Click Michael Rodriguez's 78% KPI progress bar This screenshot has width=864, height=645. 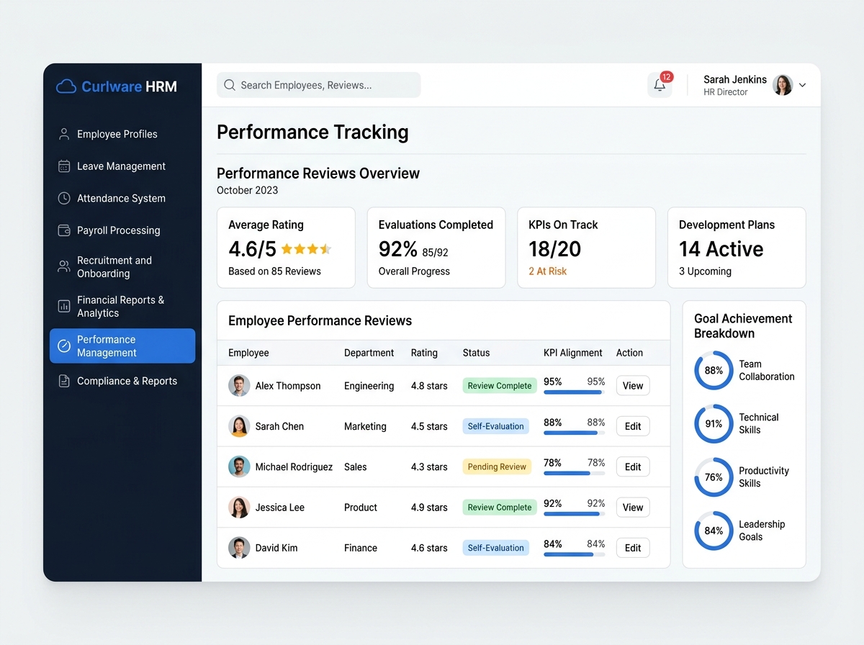(575, 473)
